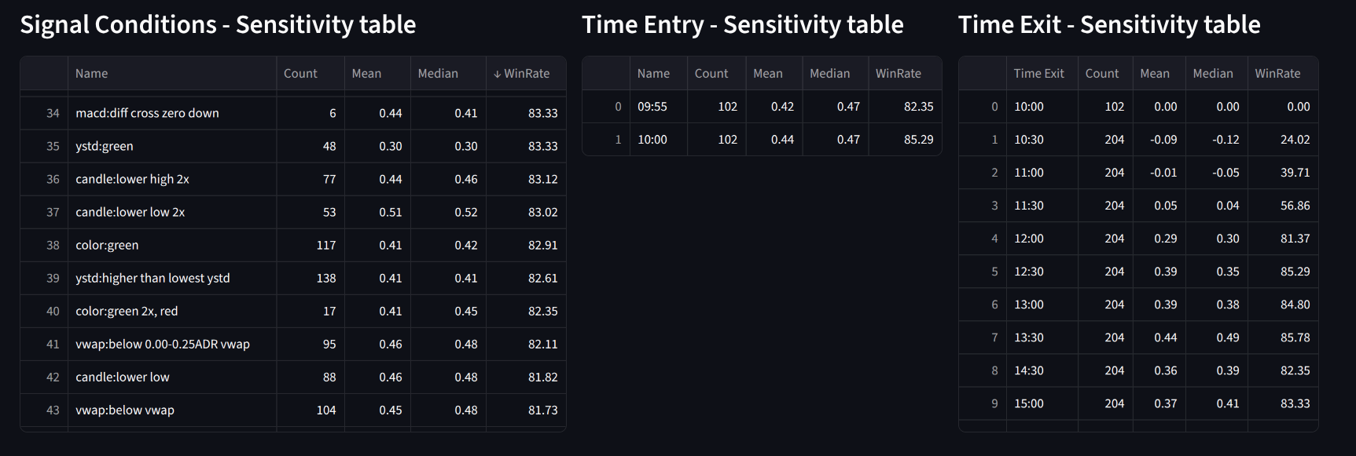Select row index 9 in Time Exit table
Image resolution: width=1356 pixels, height=456 pixels.
pyautogui.click(x=994, y=403)
